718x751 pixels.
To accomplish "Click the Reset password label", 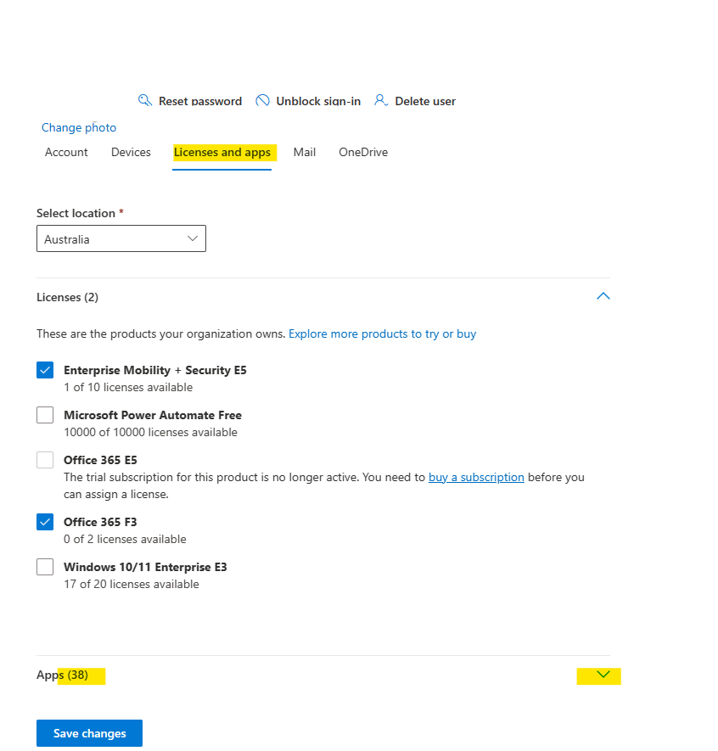I will click(200, 101).
